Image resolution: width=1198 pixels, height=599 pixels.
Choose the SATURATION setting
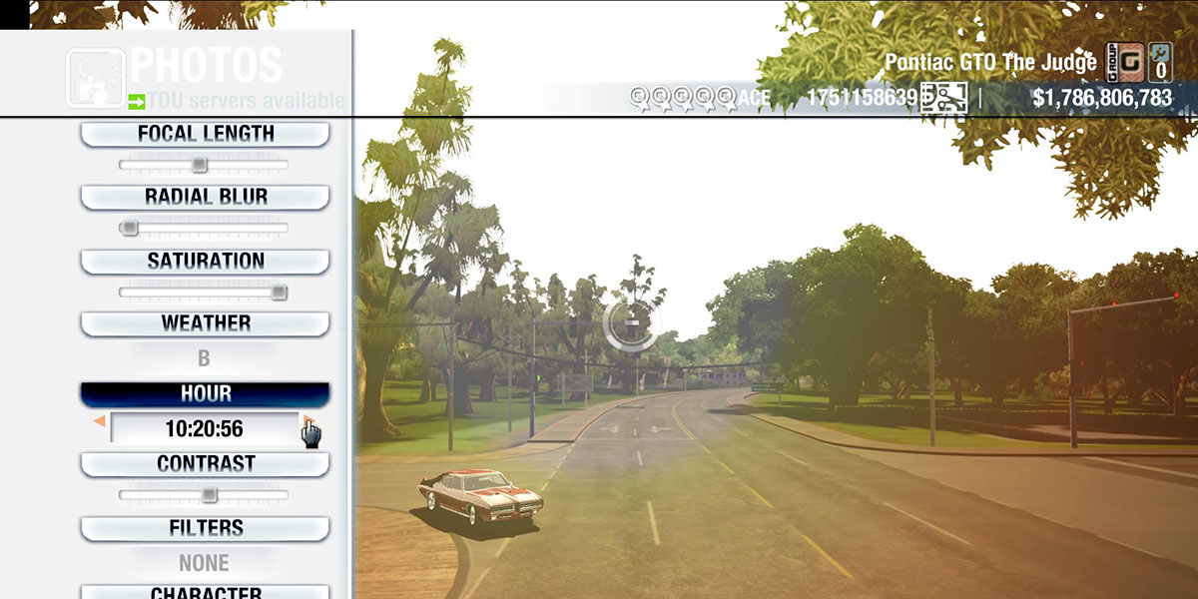[205, 262]
